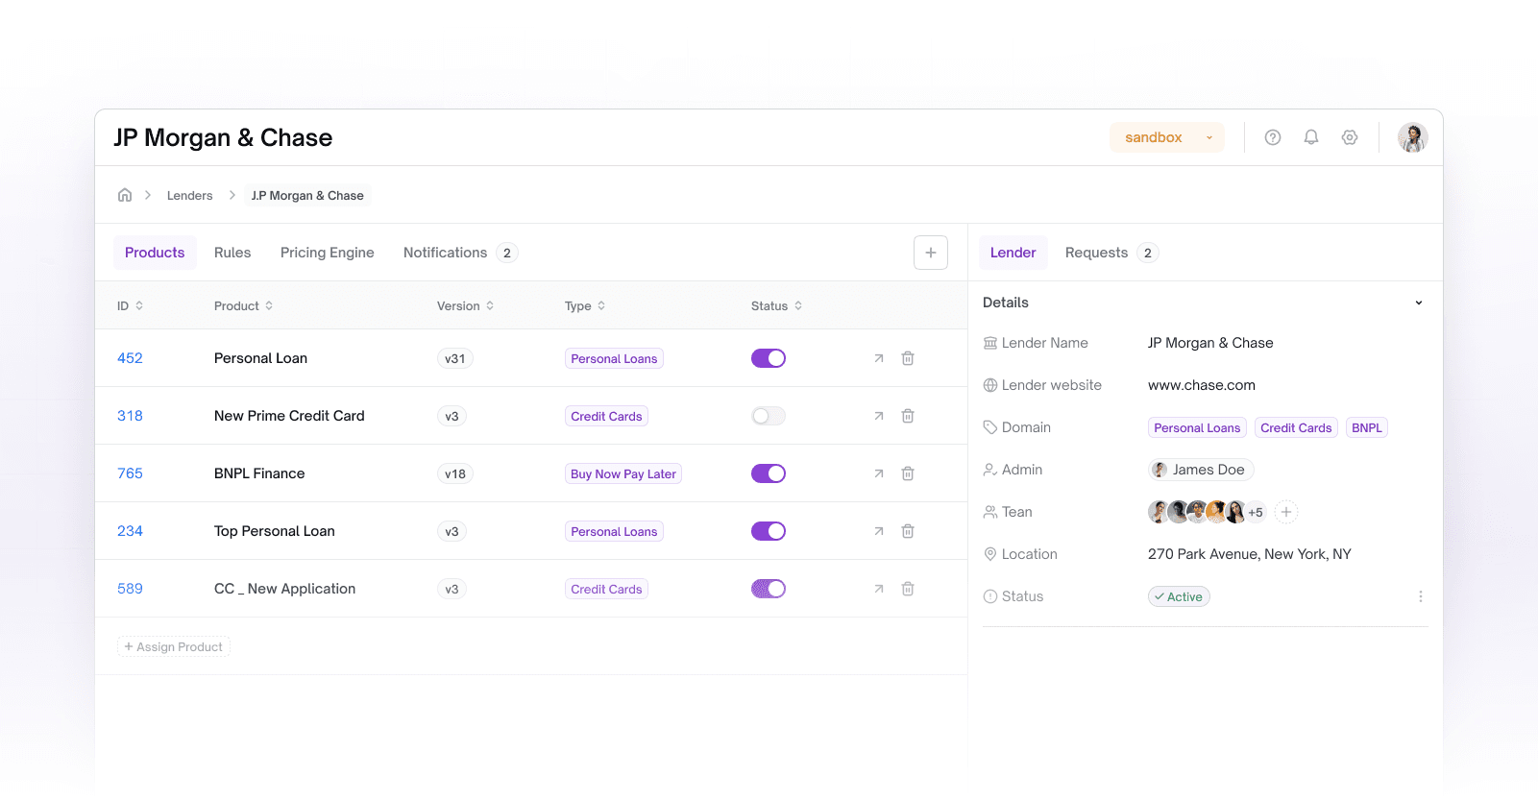Click the Active status badge

pos(1179,596)
